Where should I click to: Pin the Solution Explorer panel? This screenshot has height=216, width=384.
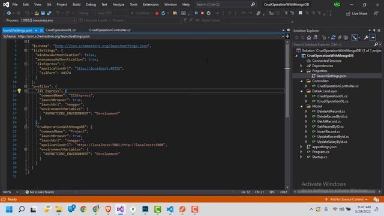pyautogui.click(x=374, y=31)
